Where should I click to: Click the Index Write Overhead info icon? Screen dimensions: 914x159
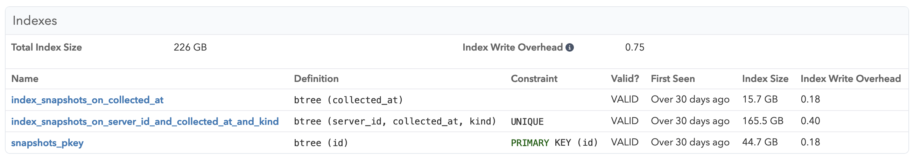click(569, 47)
